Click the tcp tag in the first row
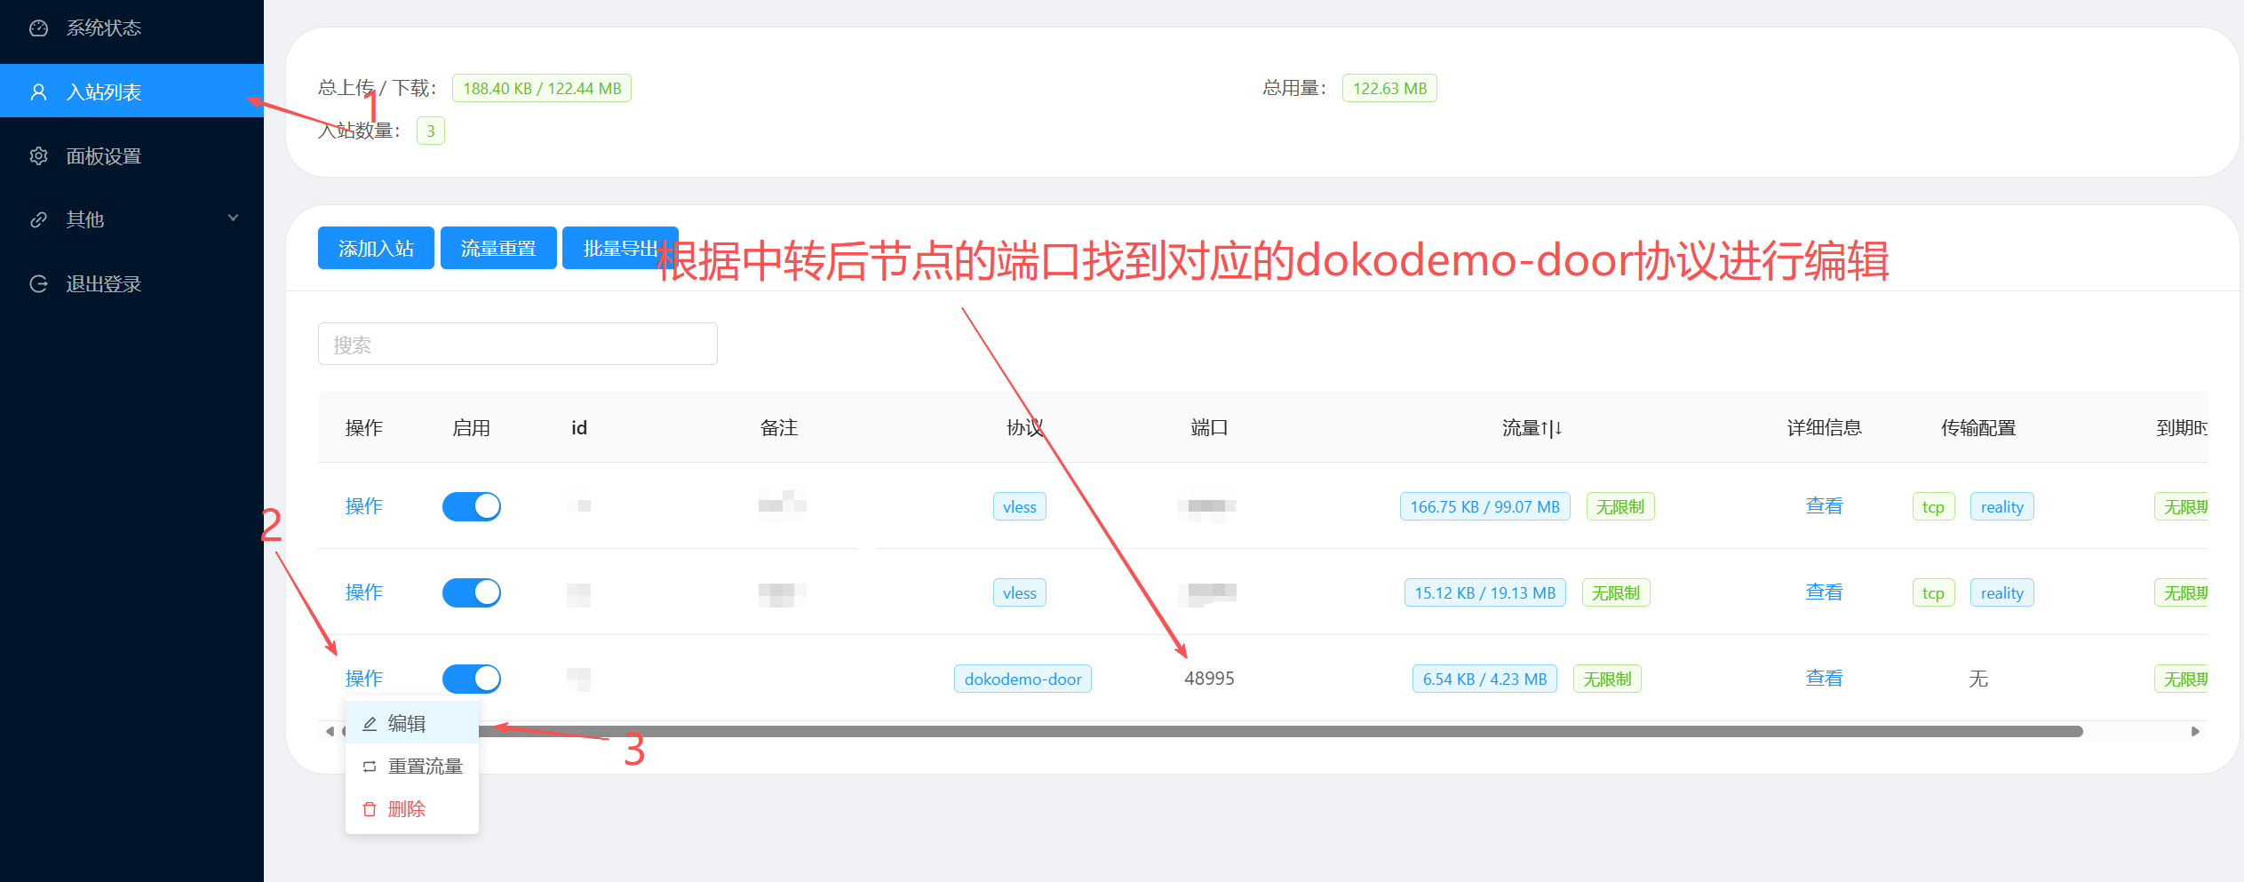The image size is (2244, 882). click(1933, 507)
